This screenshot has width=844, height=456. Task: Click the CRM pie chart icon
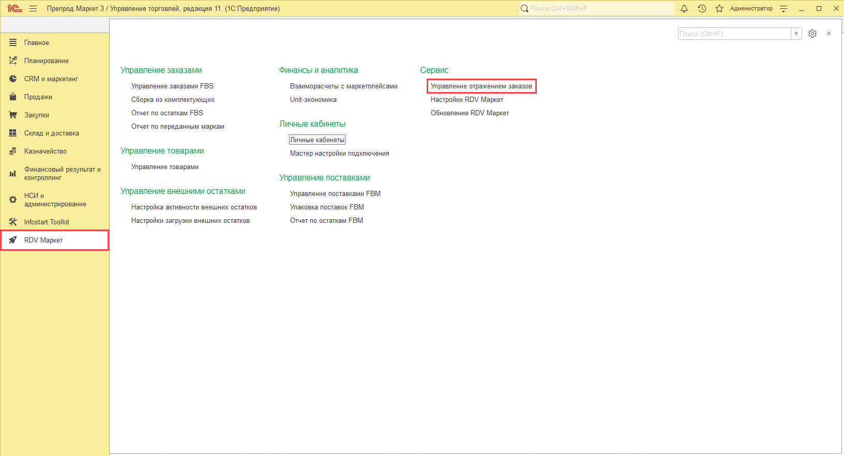pos(13,79)
